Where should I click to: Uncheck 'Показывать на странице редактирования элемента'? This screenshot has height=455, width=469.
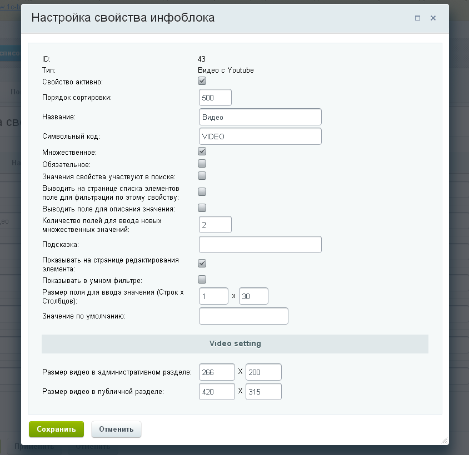coord(202,263)
